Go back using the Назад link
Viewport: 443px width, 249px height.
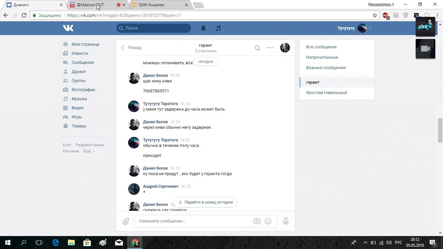(x=131, y=48)
